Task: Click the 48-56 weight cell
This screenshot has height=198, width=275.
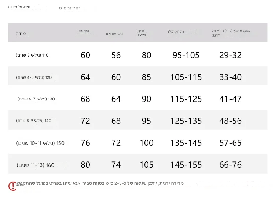Action: (x=231, y=121)
